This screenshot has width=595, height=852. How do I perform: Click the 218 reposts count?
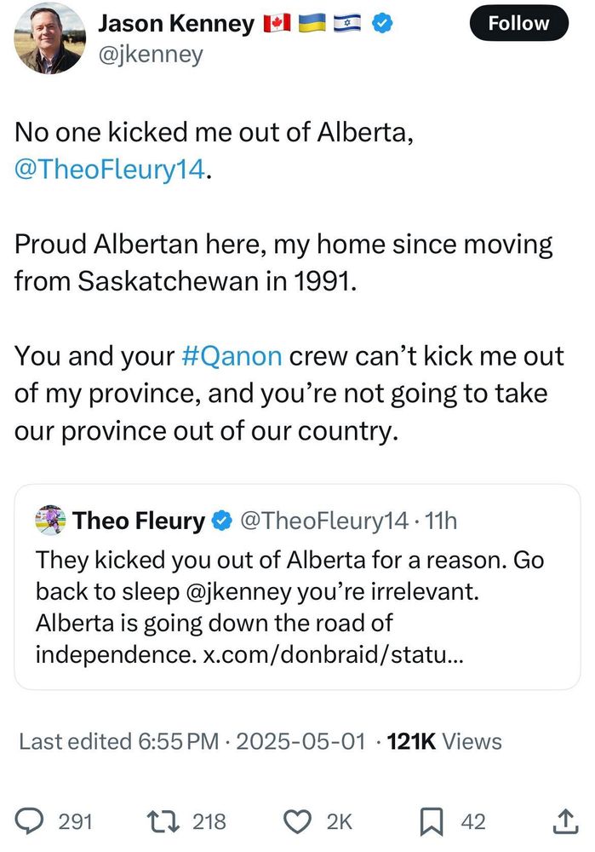click(209, 821)
